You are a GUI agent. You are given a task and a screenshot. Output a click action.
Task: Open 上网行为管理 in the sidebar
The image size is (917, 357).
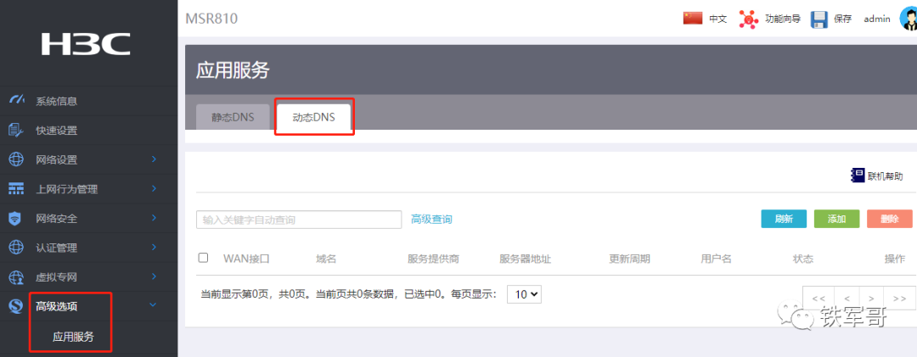pyautogui.click(x=67, y=189)
